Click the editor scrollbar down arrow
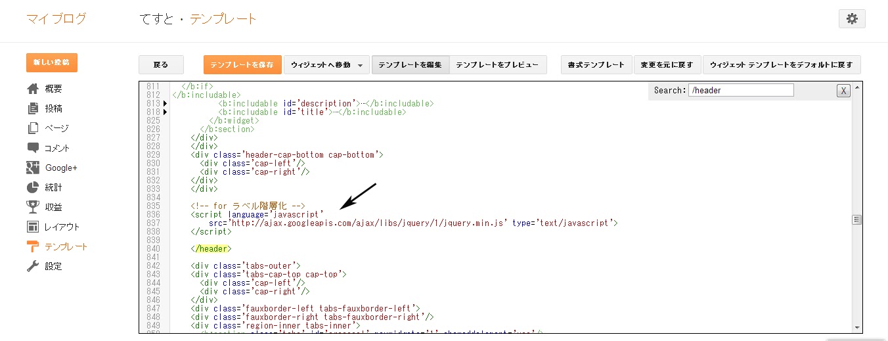Image resolution: width=888 pixels, height=341 pixels. [x=857, y=327]
